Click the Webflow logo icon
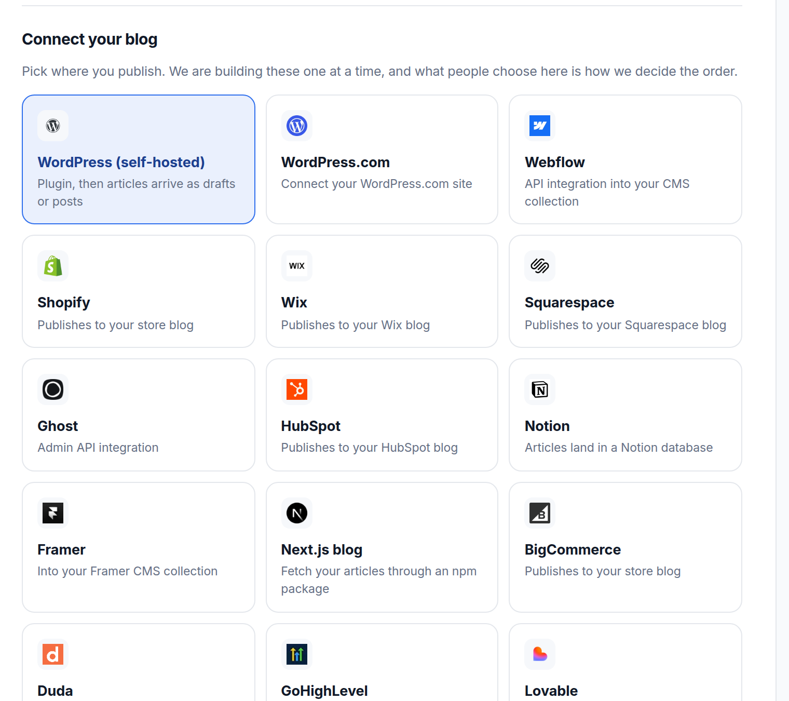This screenshot has height=701, width=789. 540,126
